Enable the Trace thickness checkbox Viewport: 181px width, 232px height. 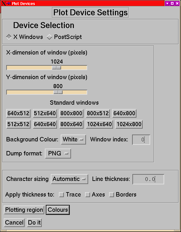tap(61, 195)
